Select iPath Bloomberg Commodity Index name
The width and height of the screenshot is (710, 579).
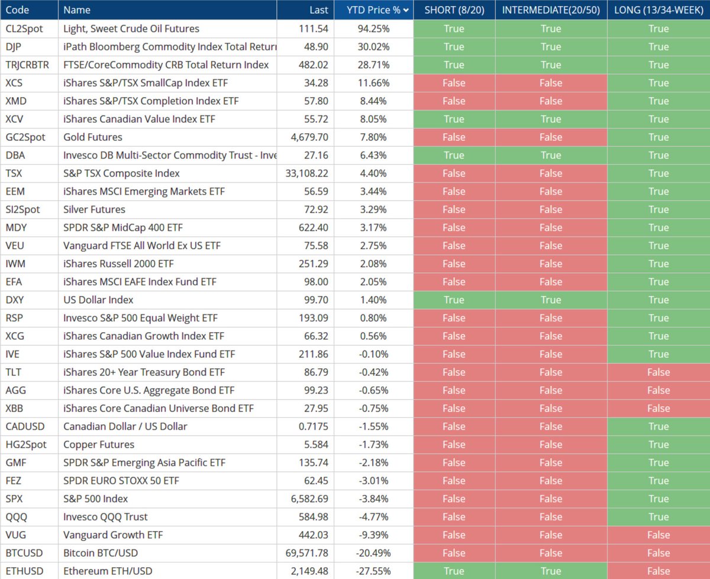coord(167,47)
